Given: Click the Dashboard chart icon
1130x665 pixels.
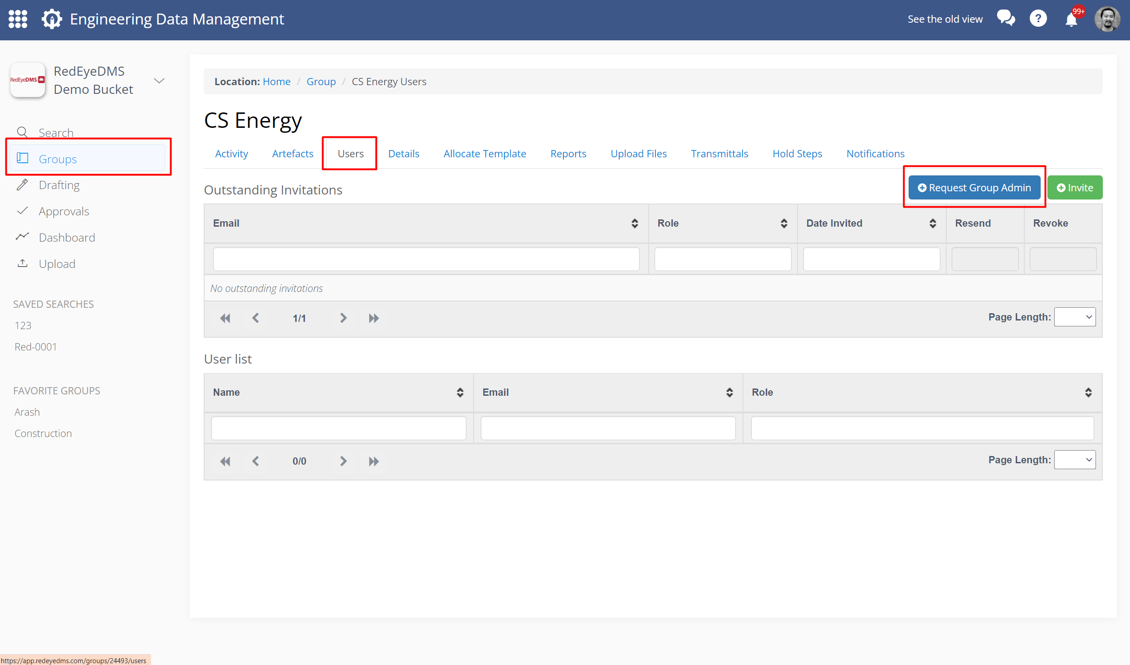Looking at the screenshot, I should 22,237.
